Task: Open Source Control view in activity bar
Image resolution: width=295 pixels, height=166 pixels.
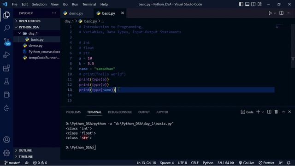Action: pyautogui.click(x=7, y=41)
